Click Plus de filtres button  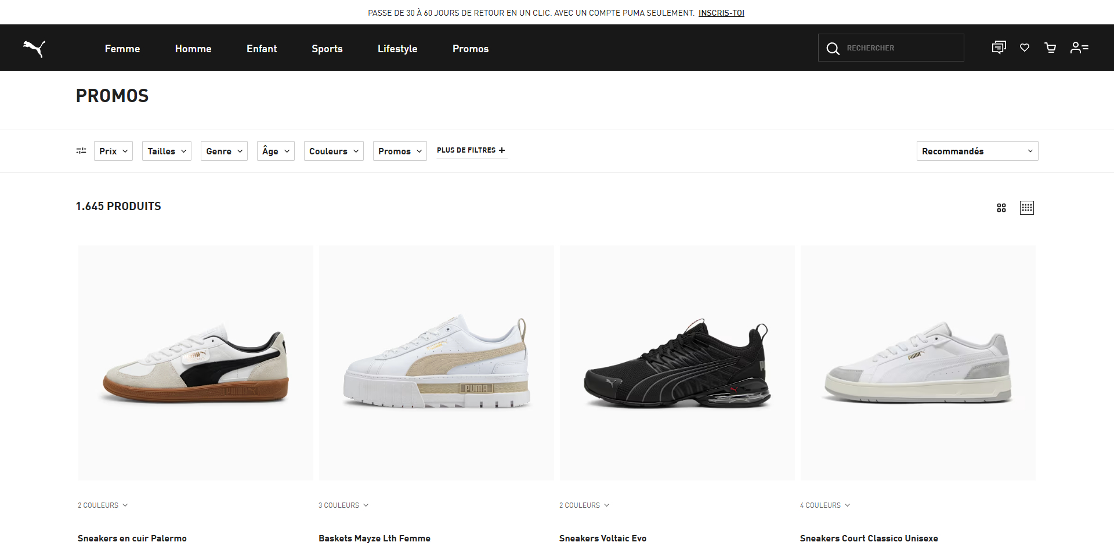pos(471,150)
